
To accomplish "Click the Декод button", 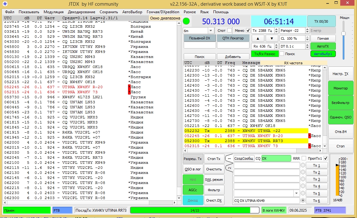I will tap(193, 200).
